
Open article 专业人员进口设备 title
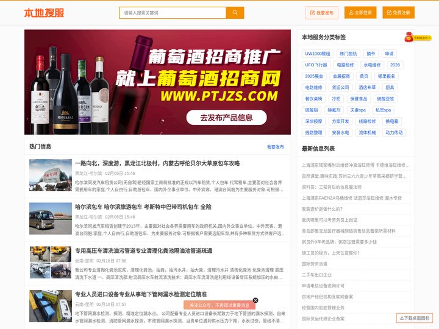[141, 294]
